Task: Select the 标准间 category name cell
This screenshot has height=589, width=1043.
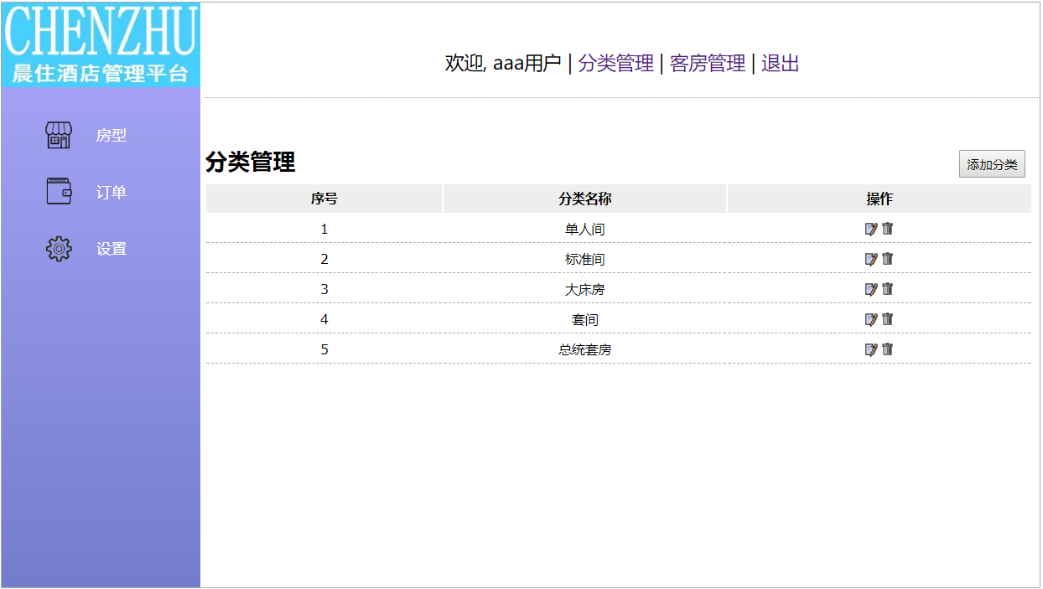Action: point(585,259)
